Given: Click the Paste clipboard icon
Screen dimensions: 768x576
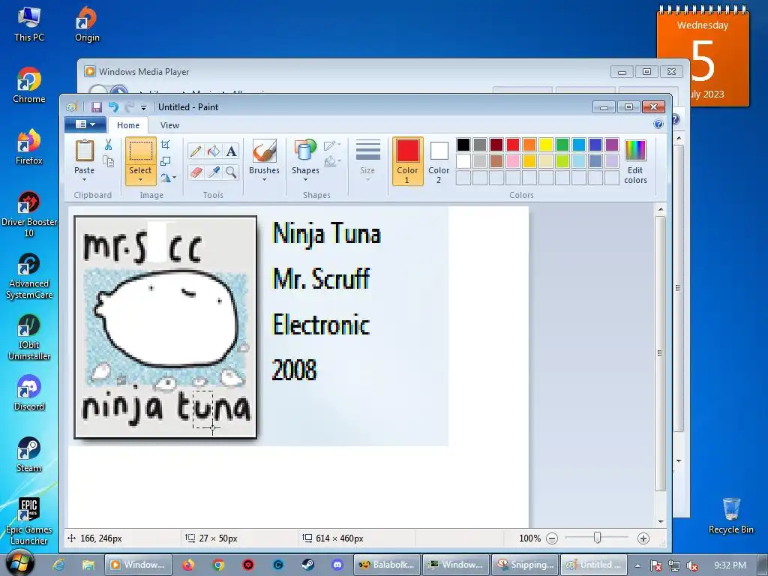Looking at the screenshot, I should [x=84, y=151].
